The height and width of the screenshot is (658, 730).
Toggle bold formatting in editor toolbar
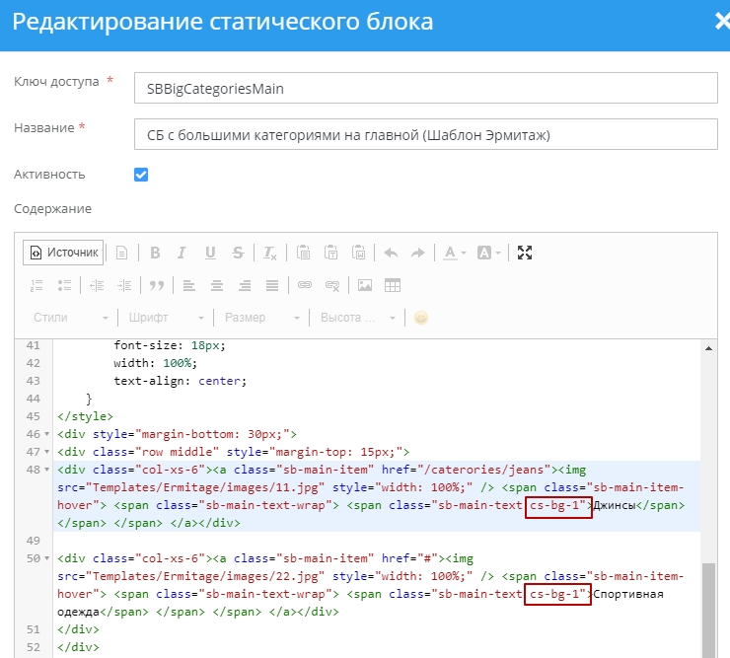click(x=155, y=253)
